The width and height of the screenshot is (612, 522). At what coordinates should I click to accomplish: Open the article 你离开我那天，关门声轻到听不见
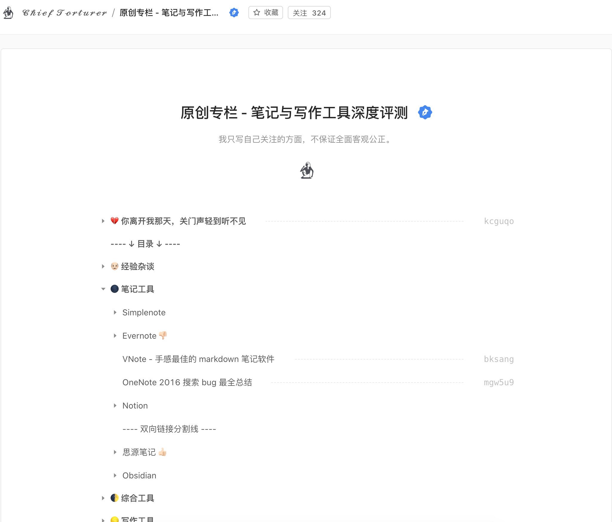[x=183, y=221]
